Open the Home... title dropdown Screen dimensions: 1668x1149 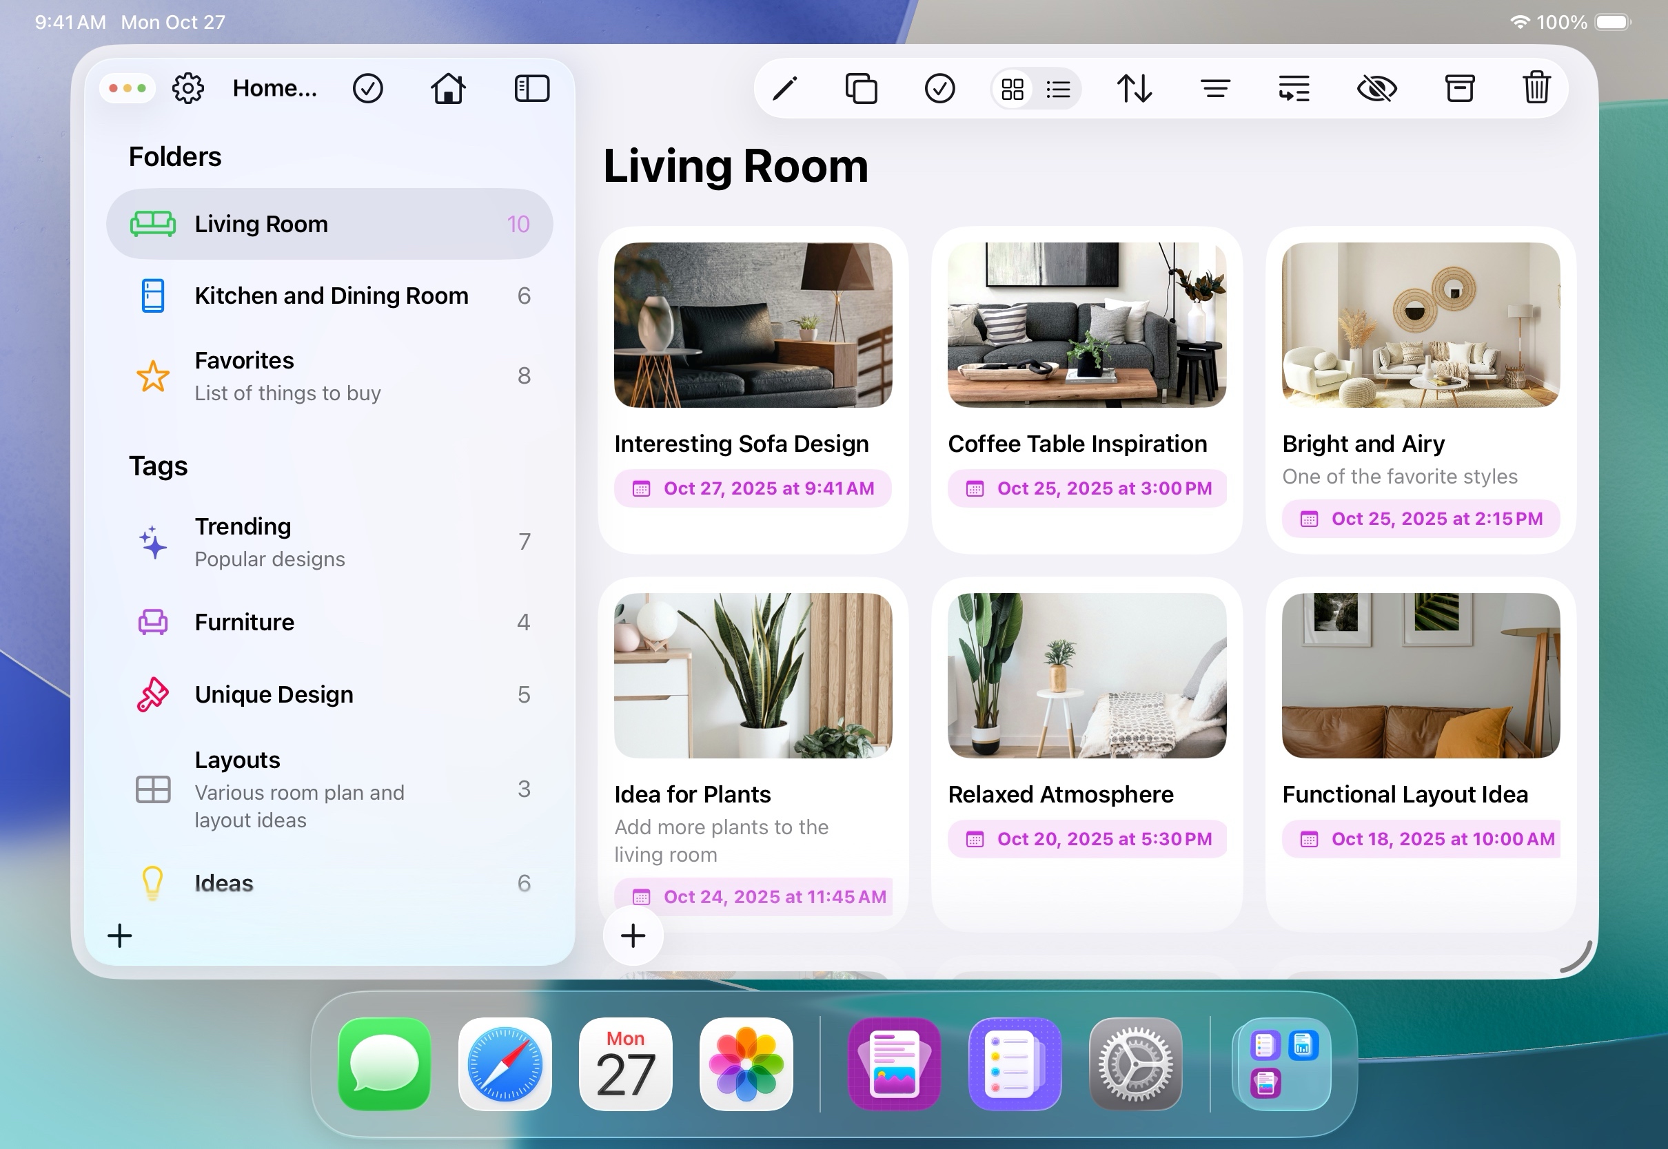point(274,89)
